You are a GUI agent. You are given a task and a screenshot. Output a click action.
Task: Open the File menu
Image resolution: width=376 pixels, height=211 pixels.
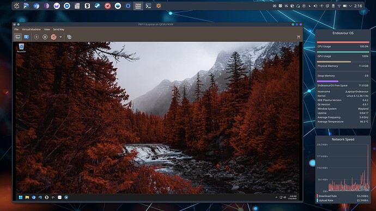(x=16, y=29)
